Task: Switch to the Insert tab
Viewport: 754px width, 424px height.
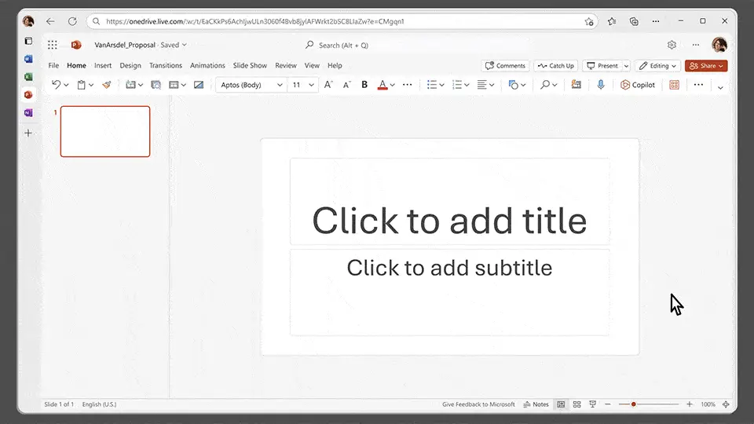Action: (103, 65)
